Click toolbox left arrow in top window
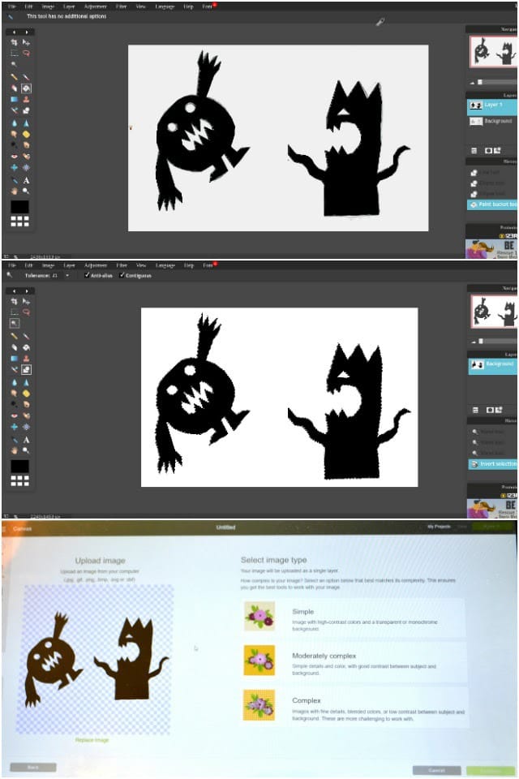This screenshot has height=779, width=519. [14, 32]
